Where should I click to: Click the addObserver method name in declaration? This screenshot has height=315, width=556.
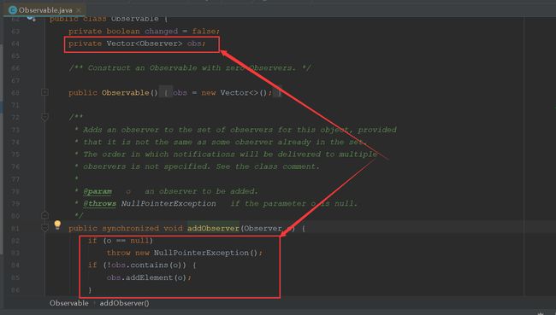[213, 228]
